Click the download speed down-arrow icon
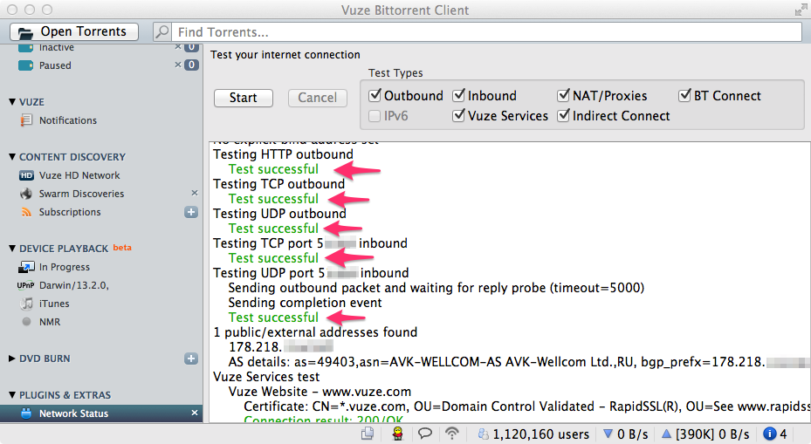The image size is (811, 444). [x=608, y=434]
